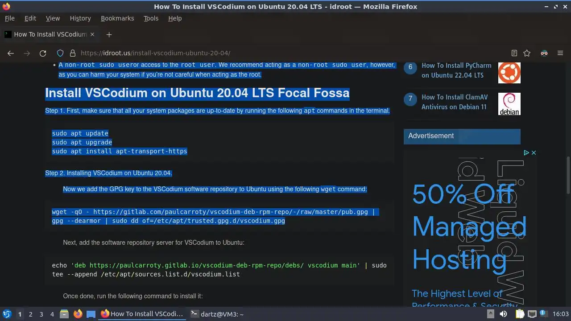Open the Firefox hamburger menu
Viewport: 571px width, 321px height.
560,53
